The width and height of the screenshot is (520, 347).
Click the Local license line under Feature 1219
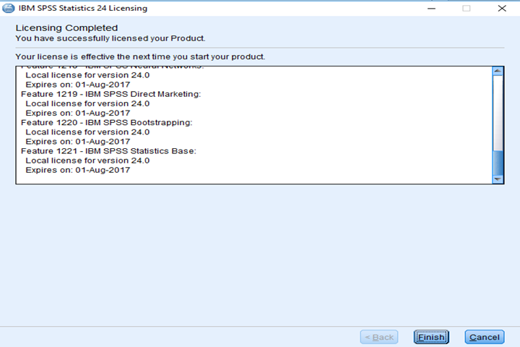tap(87, 103)
